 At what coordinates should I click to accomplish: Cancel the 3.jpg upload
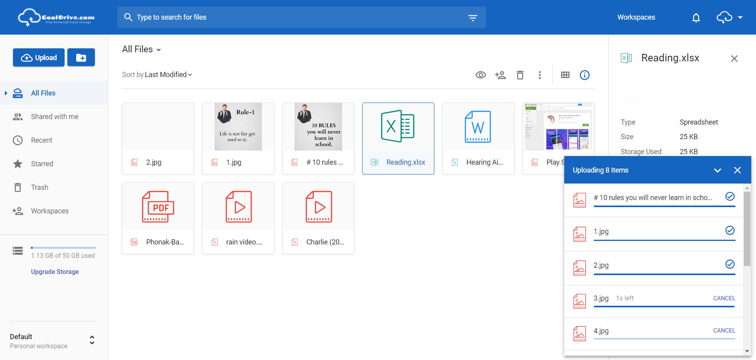click(724, 298)
